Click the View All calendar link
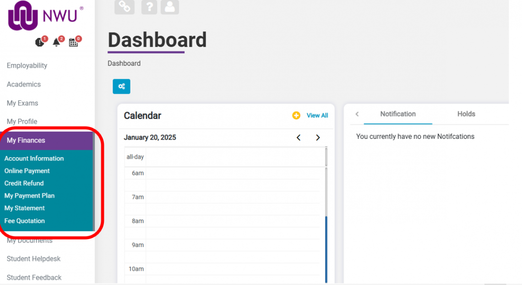The width and height of the screenshot is (522, 285). pyautogui.click(x=317, y=115)
